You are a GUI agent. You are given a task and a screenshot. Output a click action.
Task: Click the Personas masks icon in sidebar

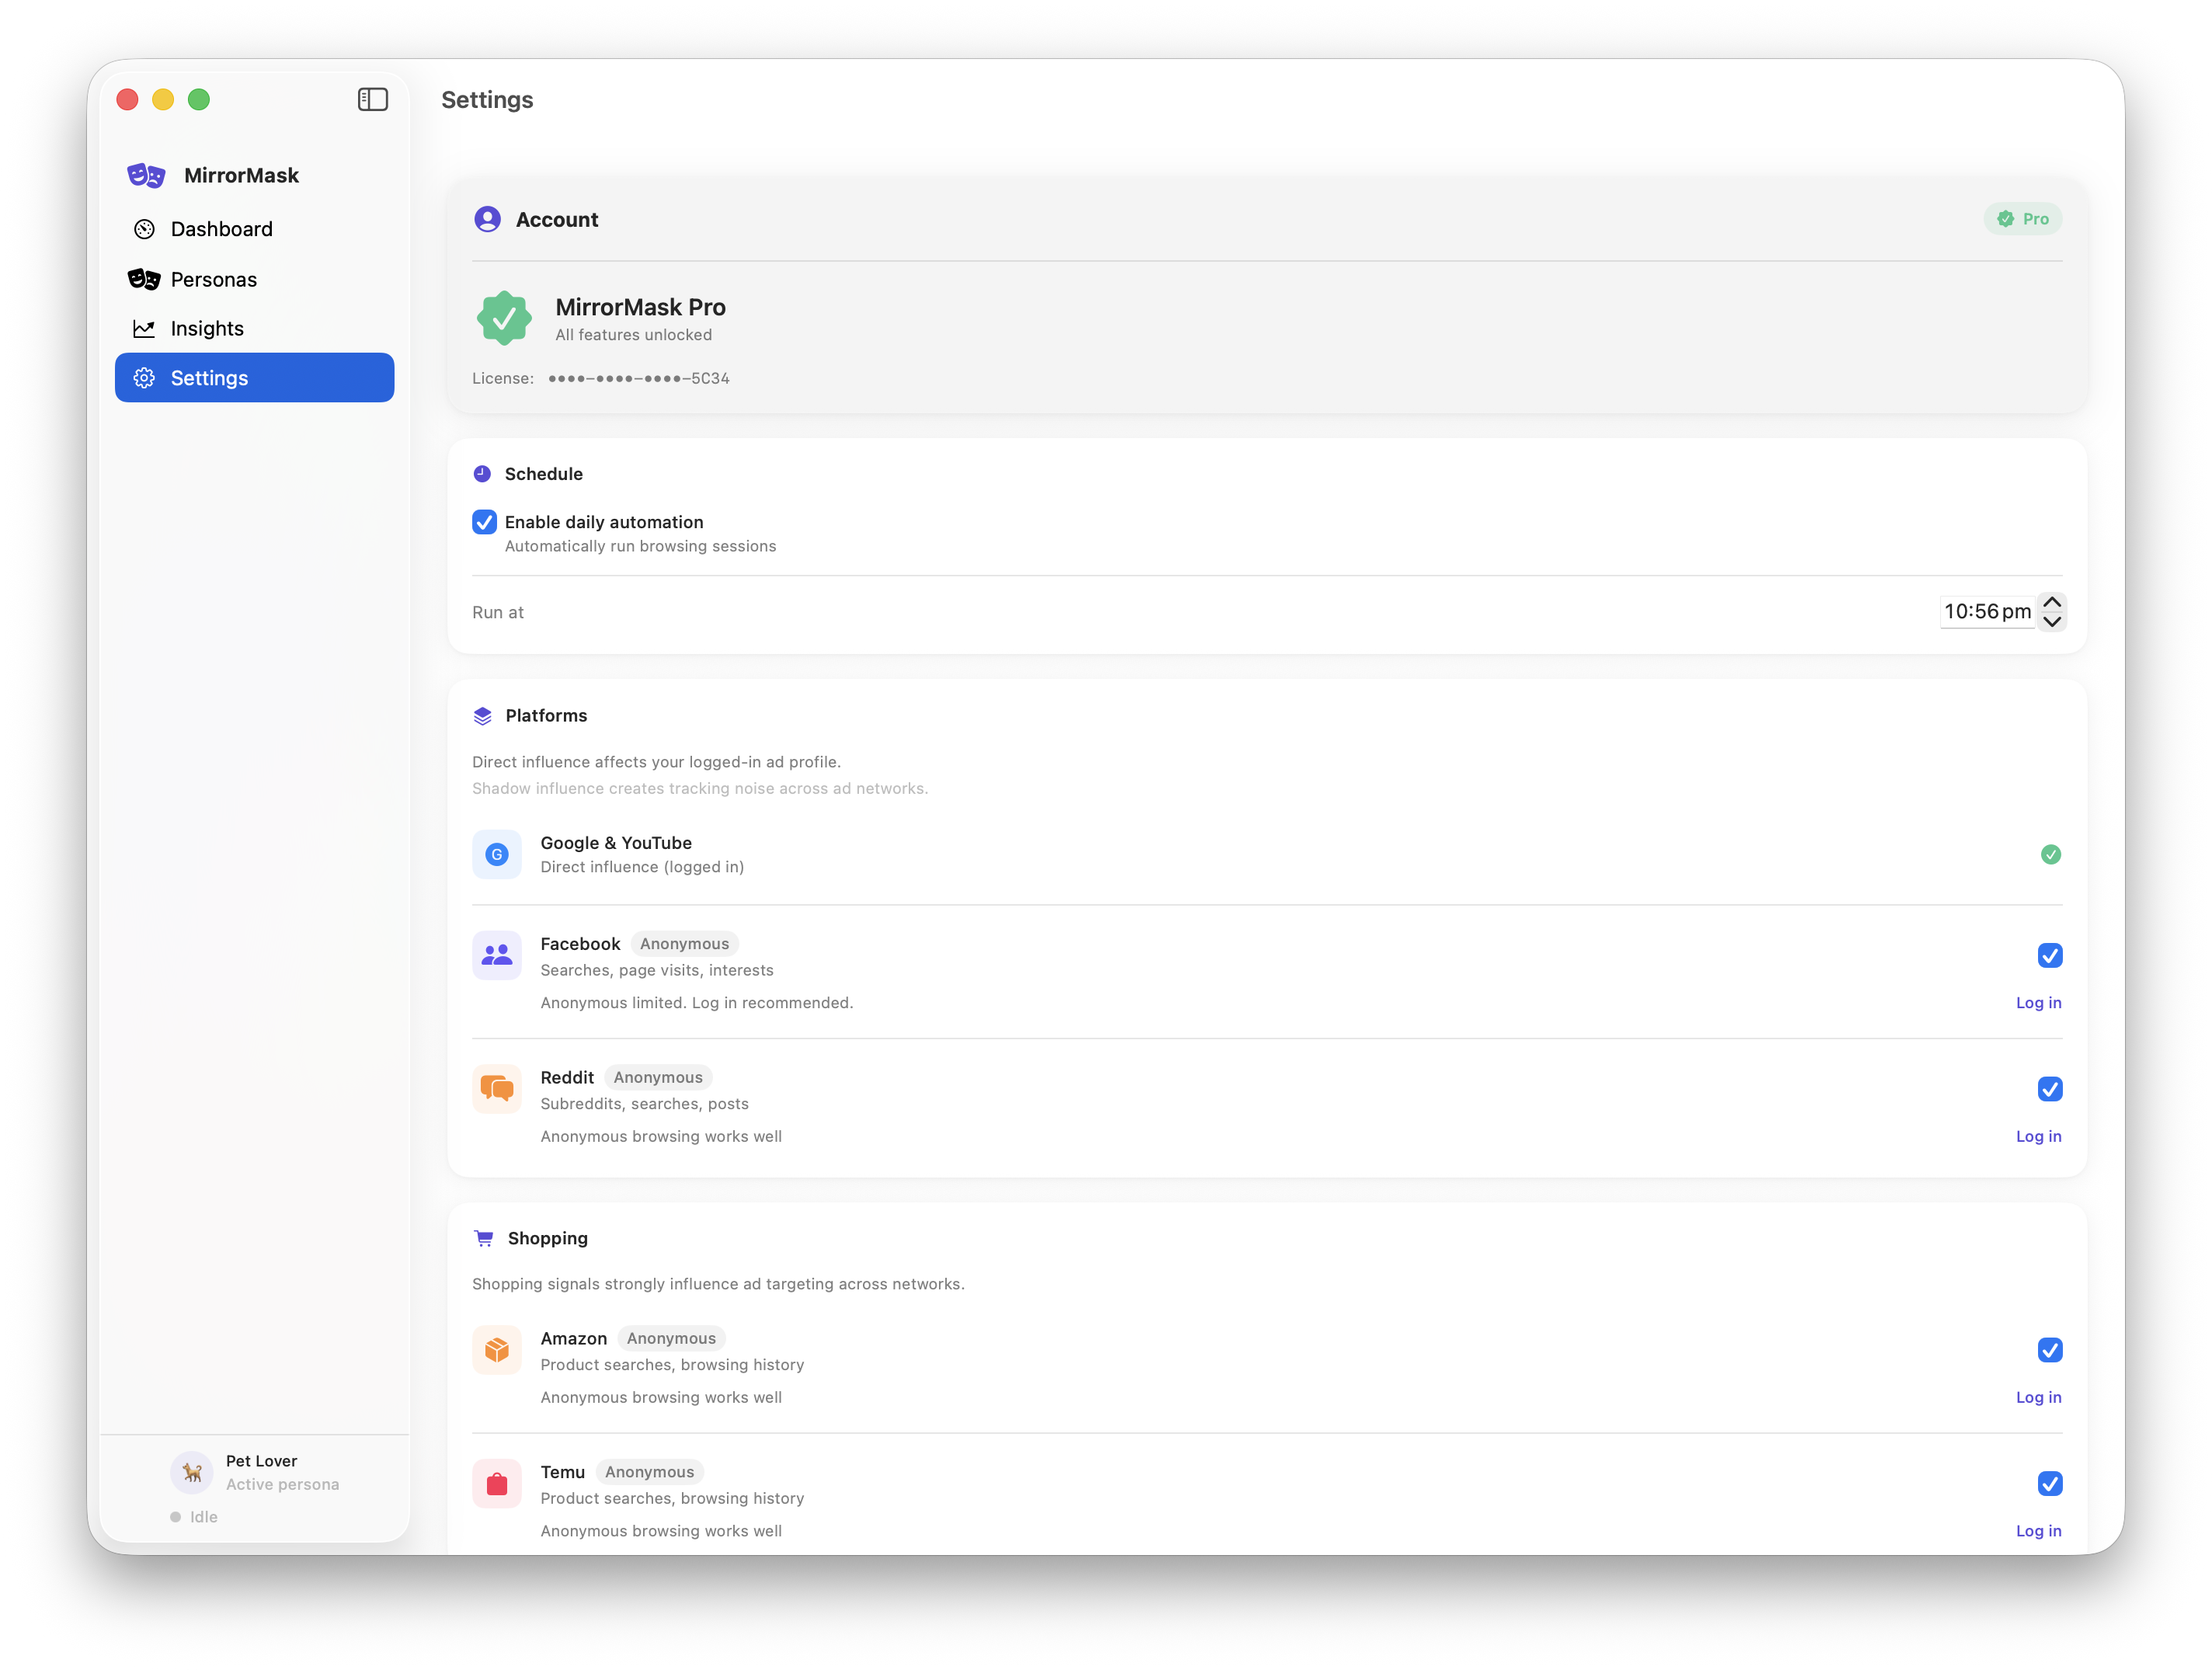pos(145,279)
